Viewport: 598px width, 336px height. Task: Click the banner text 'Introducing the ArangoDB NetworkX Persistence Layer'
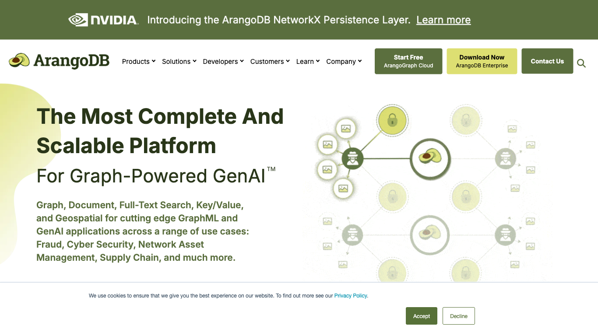pyautogui.click(x=278, y=20)
